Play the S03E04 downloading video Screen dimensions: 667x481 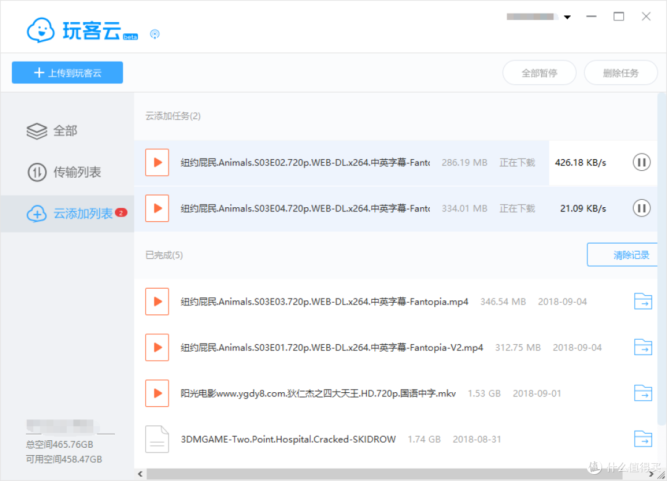coord(157,208)
